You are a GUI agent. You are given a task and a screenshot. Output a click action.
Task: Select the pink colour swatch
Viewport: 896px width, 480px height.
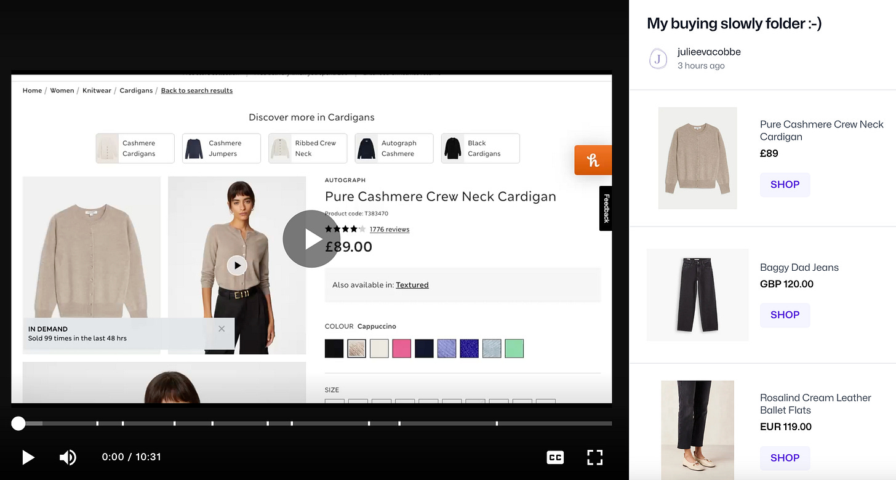[x=402, y=348]
